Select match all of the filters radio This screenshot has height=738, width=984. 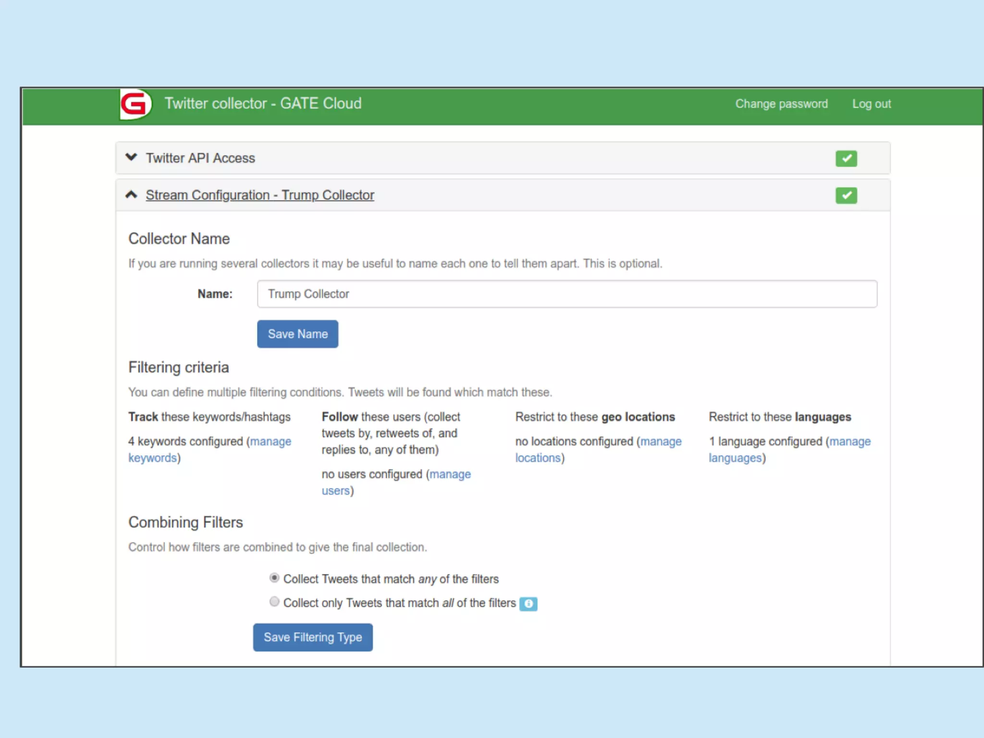pyautogui.click(x=274, y=602)
